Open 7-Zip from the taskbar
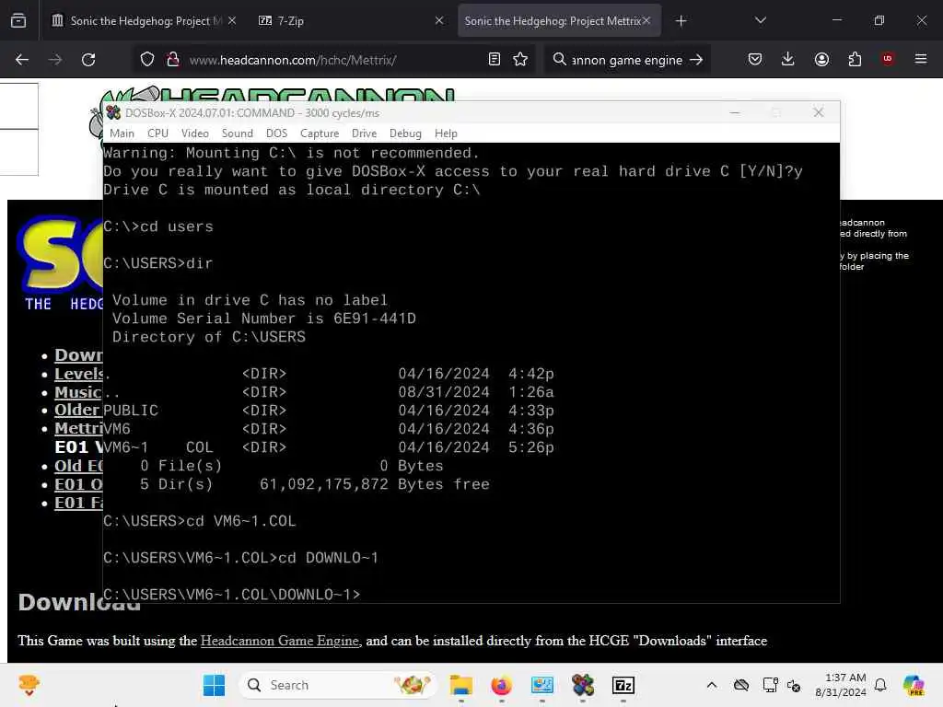This screenshot has height=707, width=943. point(623,685)
